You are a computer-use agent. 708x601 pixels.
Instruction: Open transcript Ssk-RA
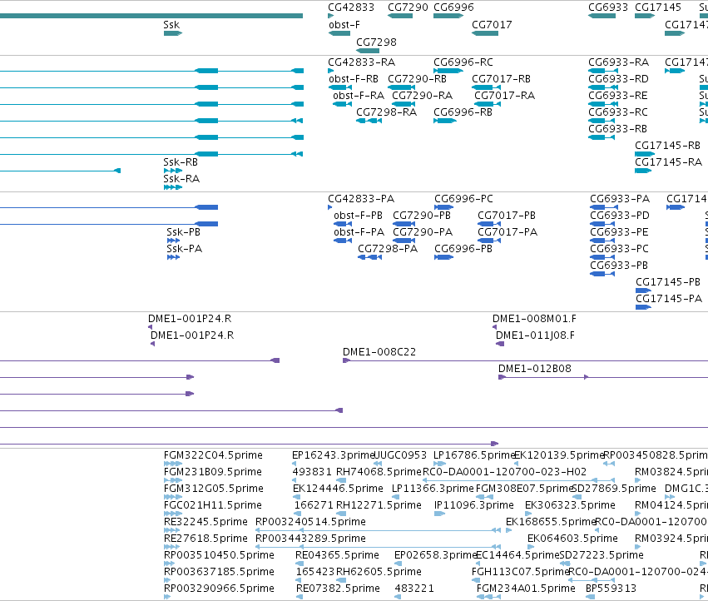[181, 179]
